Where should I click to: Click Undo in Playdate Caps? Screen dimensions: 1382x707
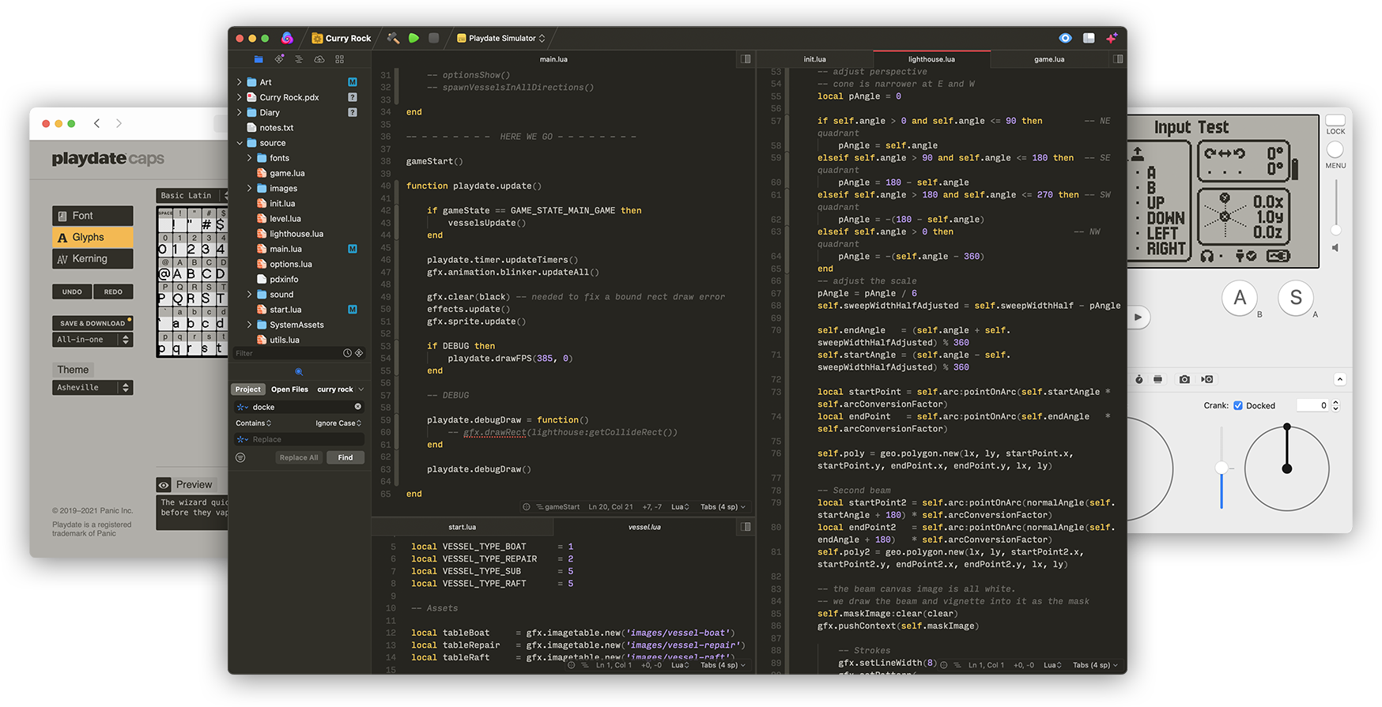pos(72,291)
